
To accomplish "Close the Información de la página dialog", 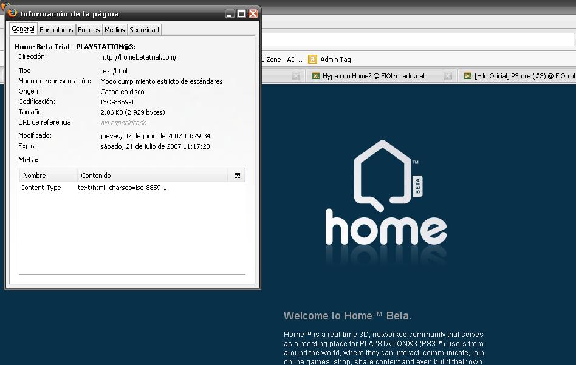I will tap(253, 14).
